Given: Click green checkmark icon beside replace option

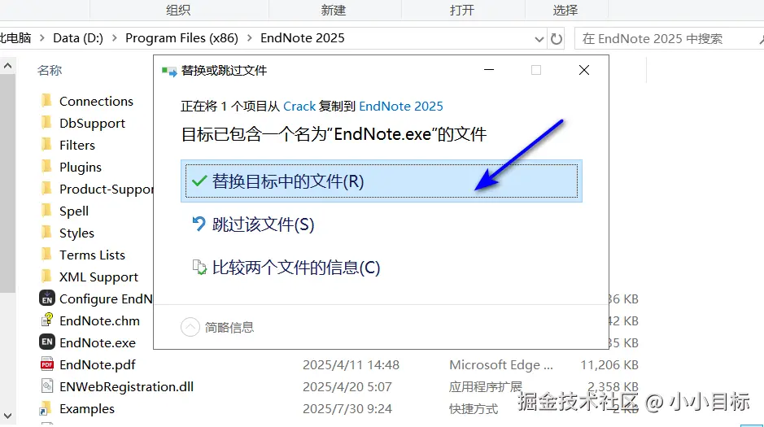Looking at the screenshot, I should 199,181.
